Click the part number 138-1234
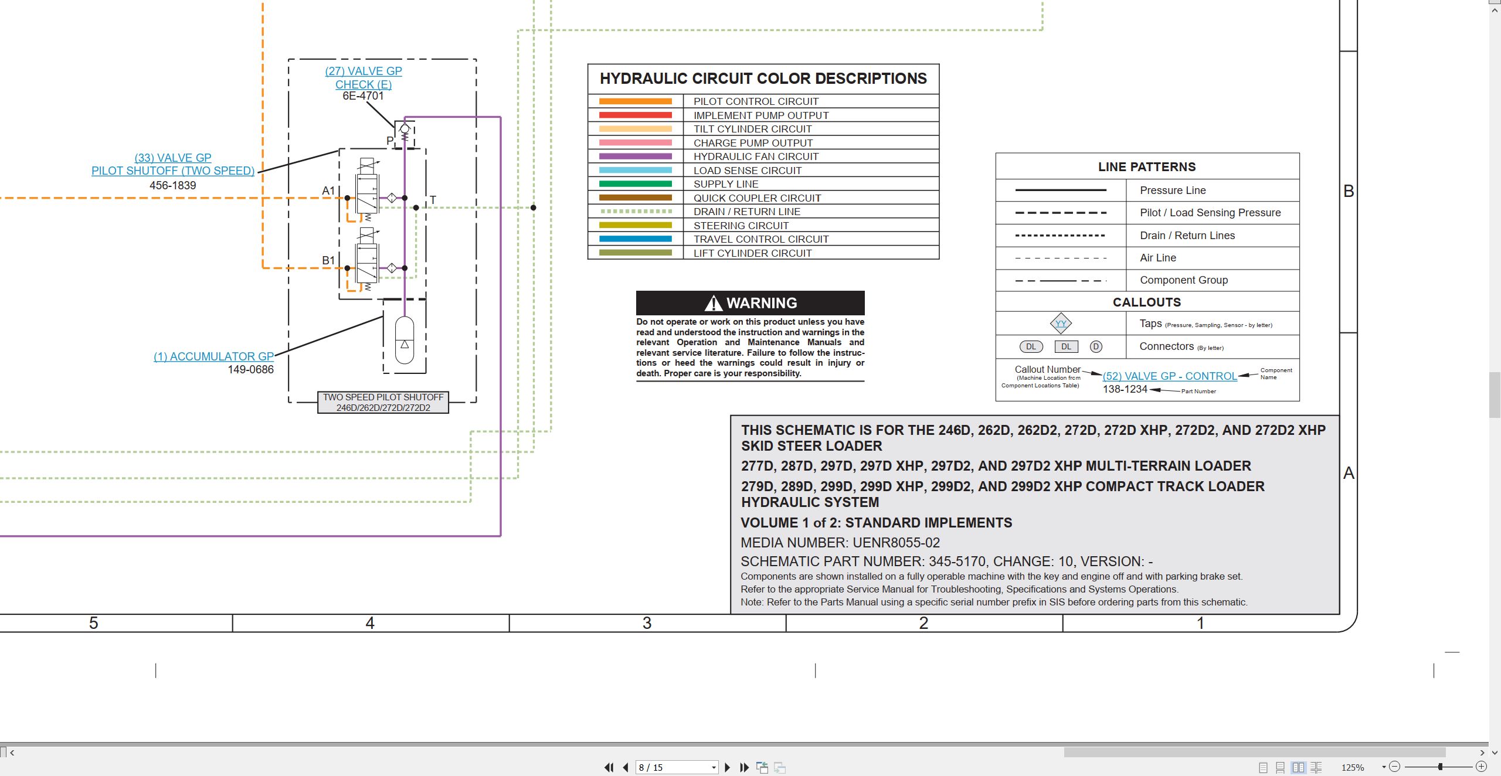Screen dimensions: 1501x776 tap(1125, 389)
